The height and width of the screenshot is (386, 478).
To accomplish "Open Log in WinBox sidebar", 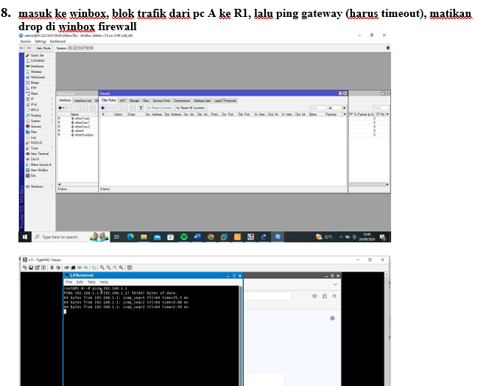I will point(31,137).
